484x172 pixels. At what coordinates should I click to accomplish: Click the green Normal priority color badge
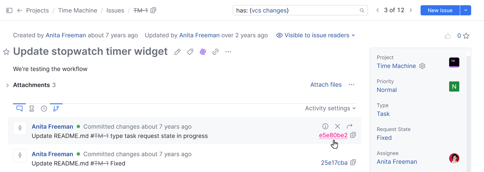click(x=454, y=86)
